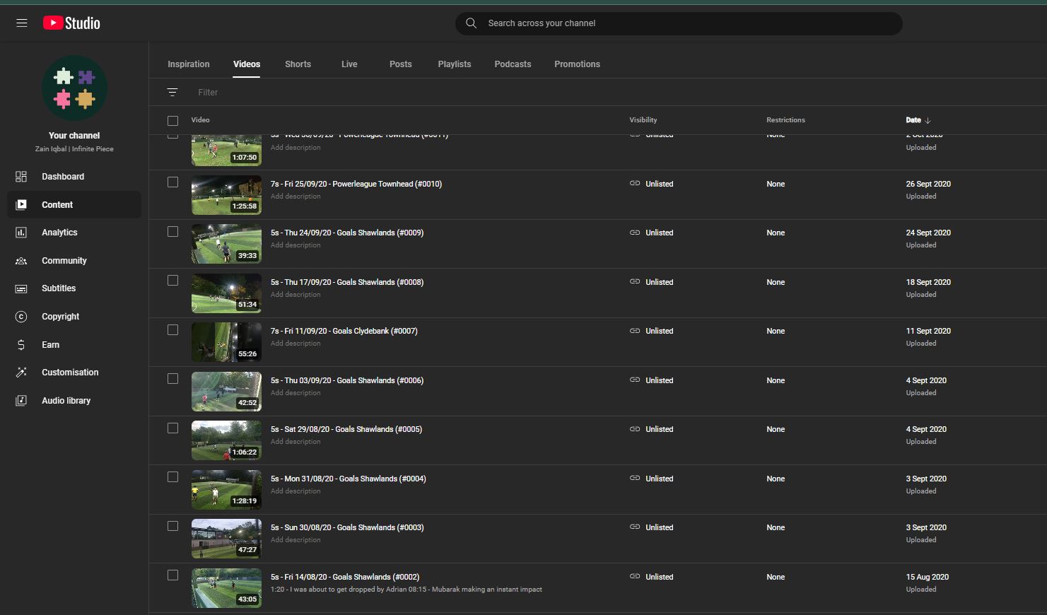
Task: Click the filter list icon
Action: (172, 93)
